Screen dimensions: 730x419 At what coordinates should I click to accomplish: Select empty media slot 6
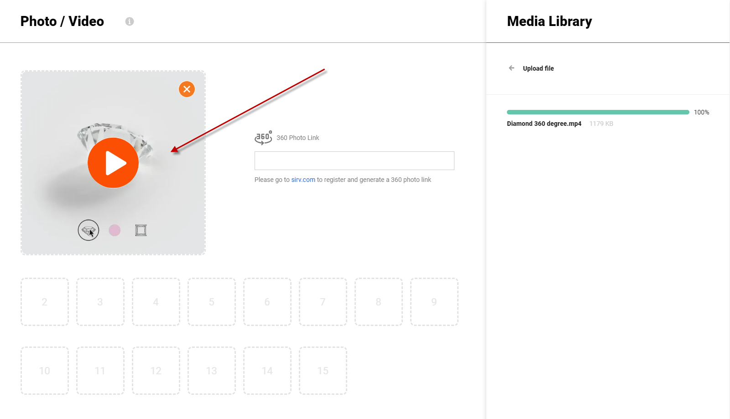267,302
